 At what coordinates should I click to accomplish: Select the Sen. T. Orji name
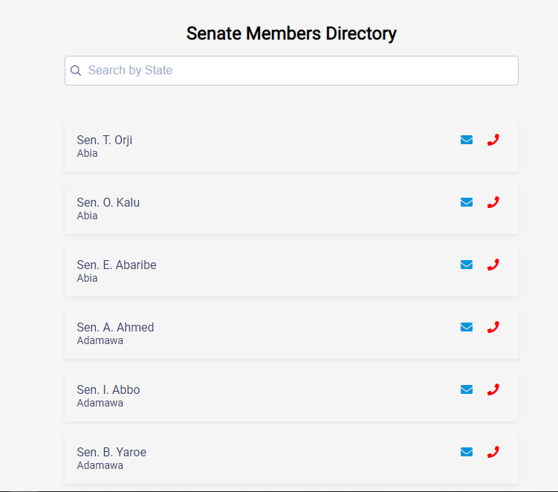(x=105, y=140)
